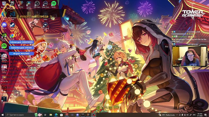Launch the Microsoft Edge desktop shortcut
Image resolution: width=209 pixels, height=117 pixels.
(x=4, y=16)
